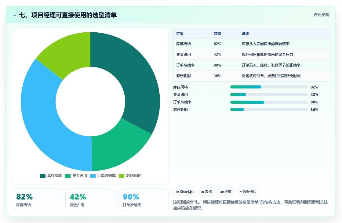
Task: Click the 维度 column header
Action: [180, 33]
